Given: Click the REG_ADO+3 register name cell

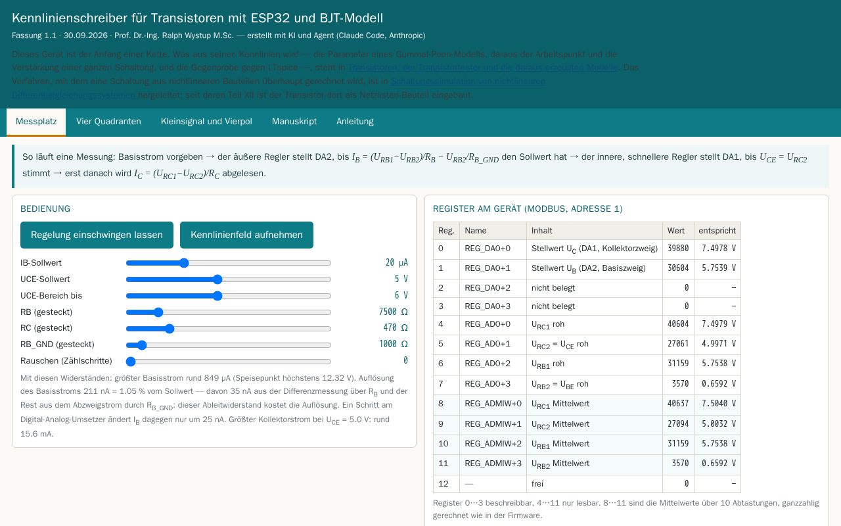Looking at the screenshot, I should [493, 384].
